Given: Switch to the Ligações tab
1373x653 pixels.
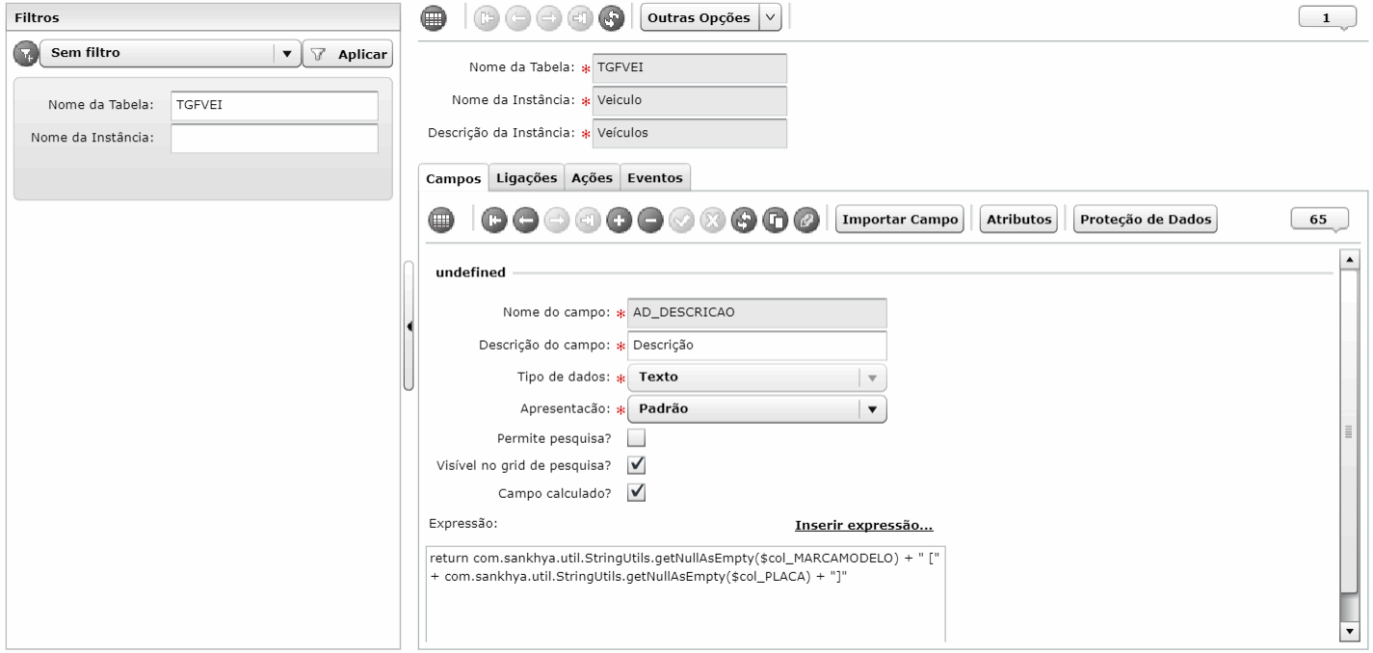Looking at the screenshot, I should (x=527, y=178).
